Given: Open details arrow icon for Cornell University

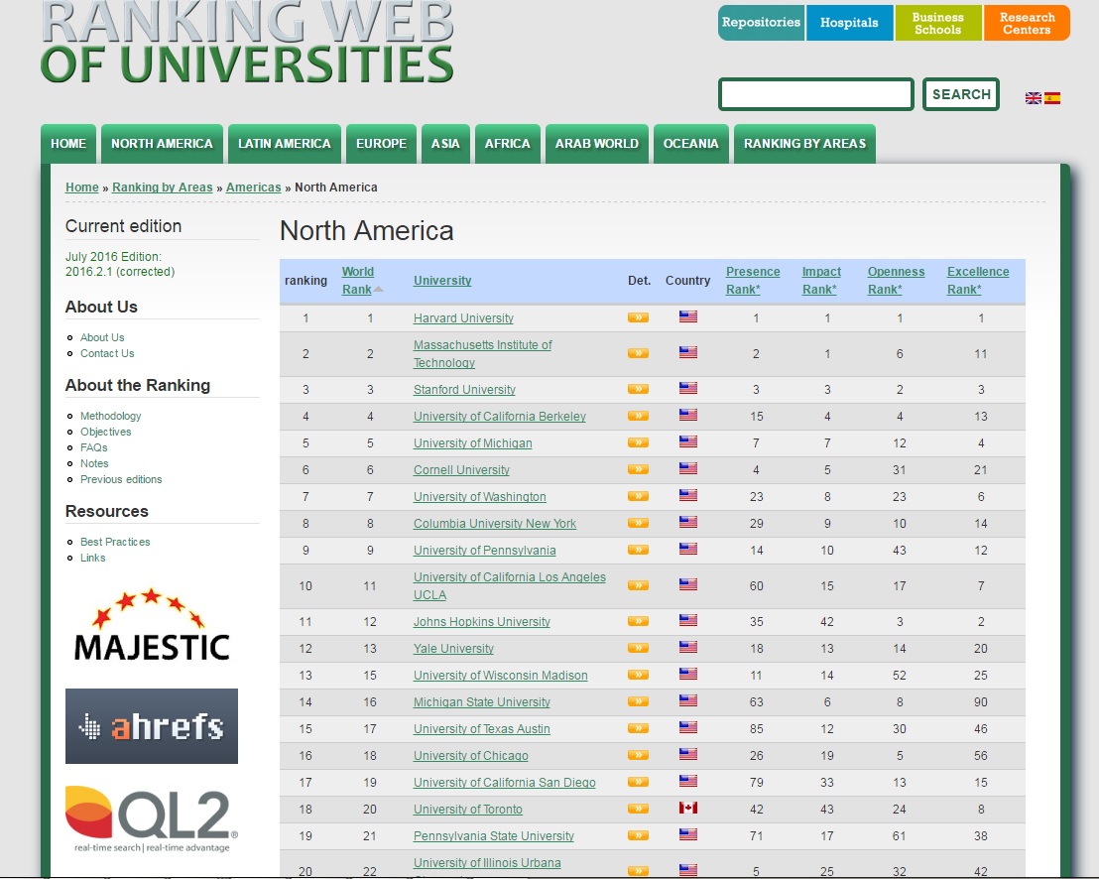Looking at the screenshot, I should [638, 469].
